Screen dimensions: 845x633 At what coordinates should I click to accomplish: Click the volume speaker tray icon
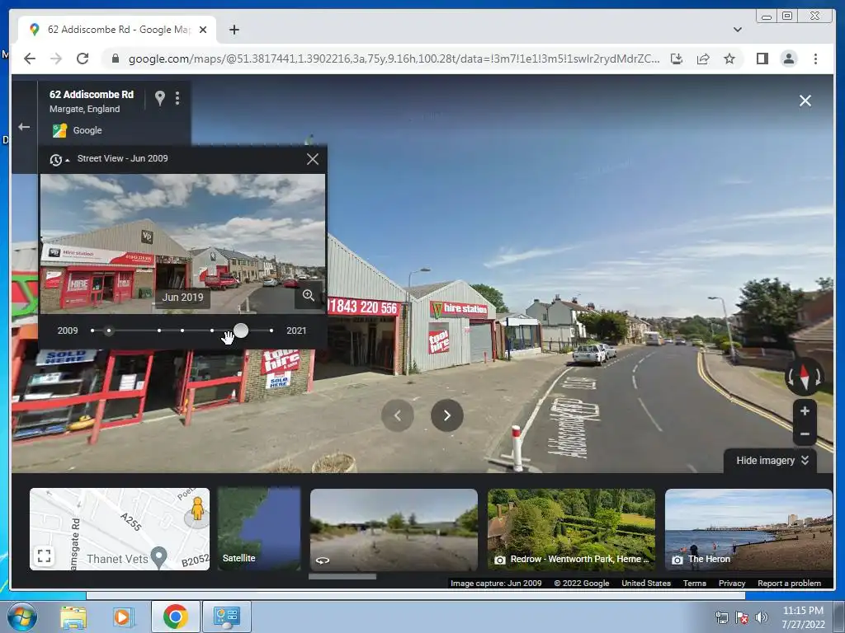coord(762,617)
